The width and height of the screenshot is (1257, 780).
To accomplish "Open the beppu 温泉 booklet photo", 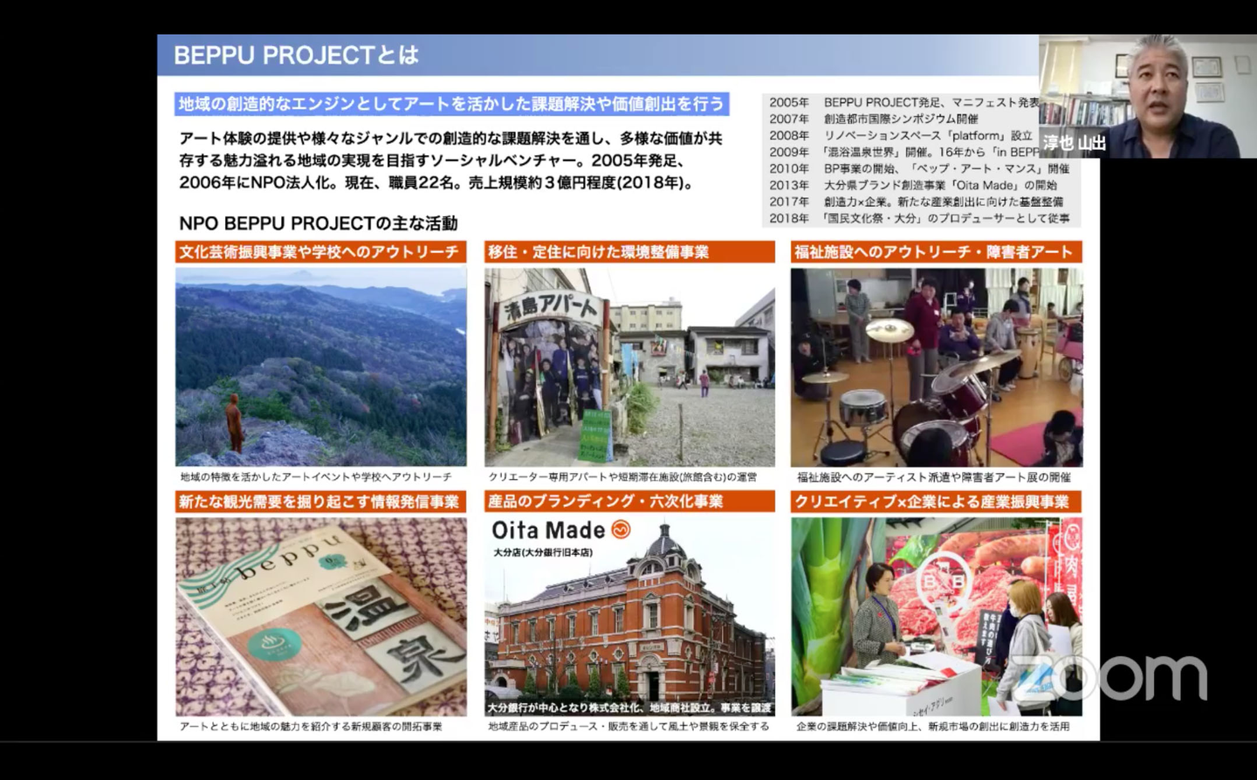I will (320, 616).
